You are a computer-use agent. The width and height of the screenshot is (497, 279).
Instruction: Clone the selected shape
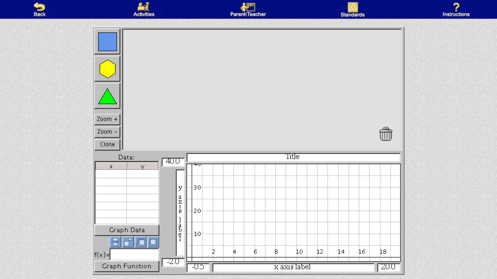coord(107,144)
